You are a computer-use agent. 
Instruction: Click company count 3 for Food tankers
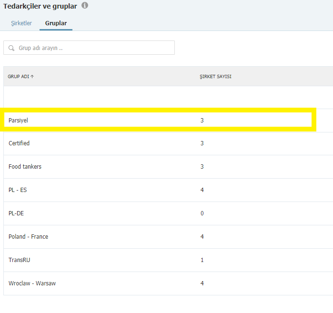click(202, 167)
